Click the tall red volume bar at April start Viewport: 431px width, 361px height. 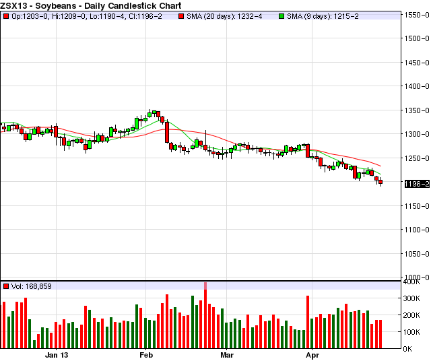(308, 322)
